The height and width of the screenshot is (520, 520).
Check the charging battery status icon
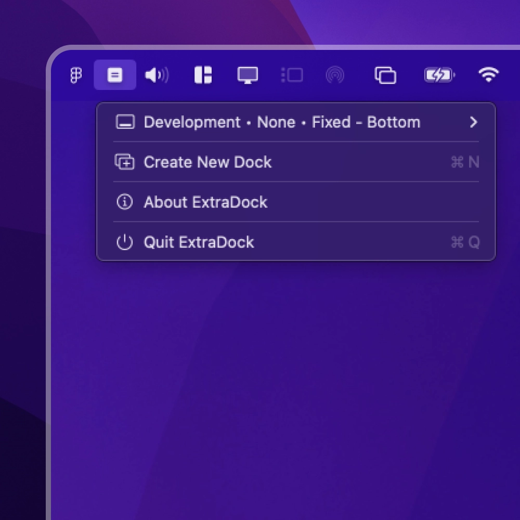tap(439, 75)
